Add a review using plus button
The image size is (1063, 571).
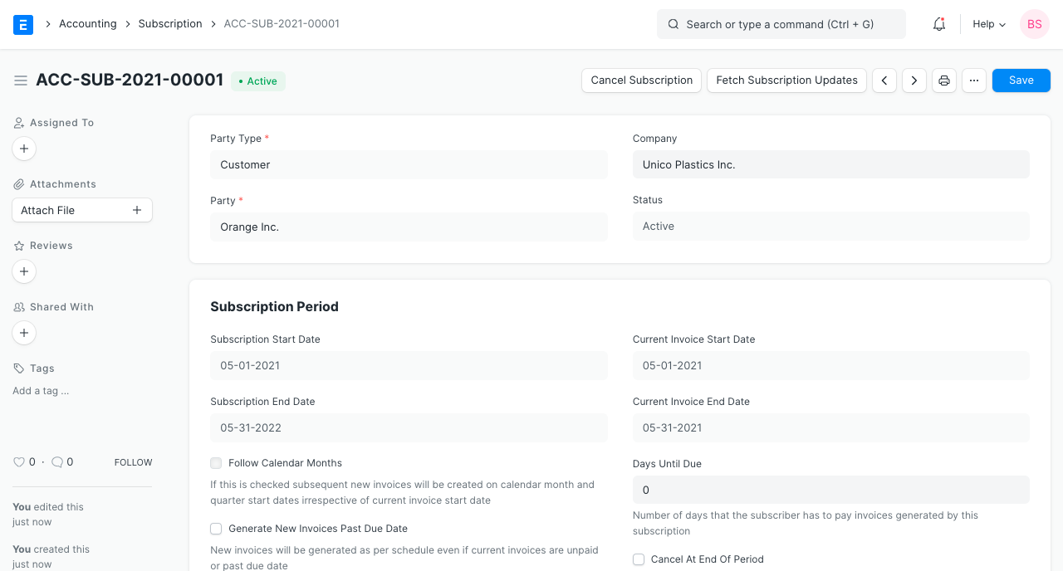tap(24, 271)
